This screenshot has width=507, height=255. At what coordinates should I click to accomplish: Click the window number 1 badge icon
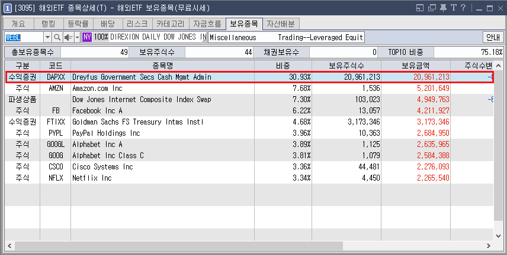click(x=8, y=8)
